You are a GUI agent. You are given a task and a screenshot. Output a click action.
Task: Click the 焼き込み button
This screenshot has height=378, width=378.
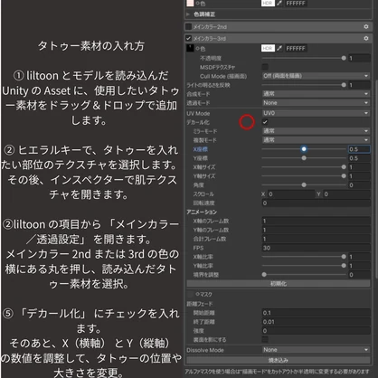(x=279, y=360)
